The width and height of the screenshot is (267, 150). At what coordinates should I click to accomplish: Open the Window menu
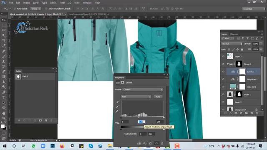tap(87, 3)
